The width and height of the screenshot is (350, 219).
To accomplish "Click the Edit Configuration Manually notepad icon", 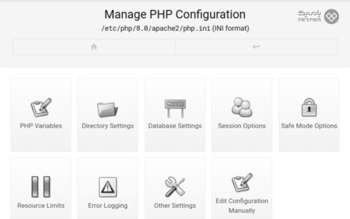I will coord(242,183).
